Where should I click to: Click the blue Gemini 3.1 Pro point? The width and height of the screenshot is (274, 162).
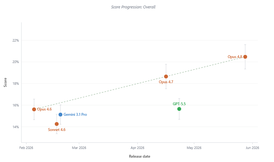(61, 115)
